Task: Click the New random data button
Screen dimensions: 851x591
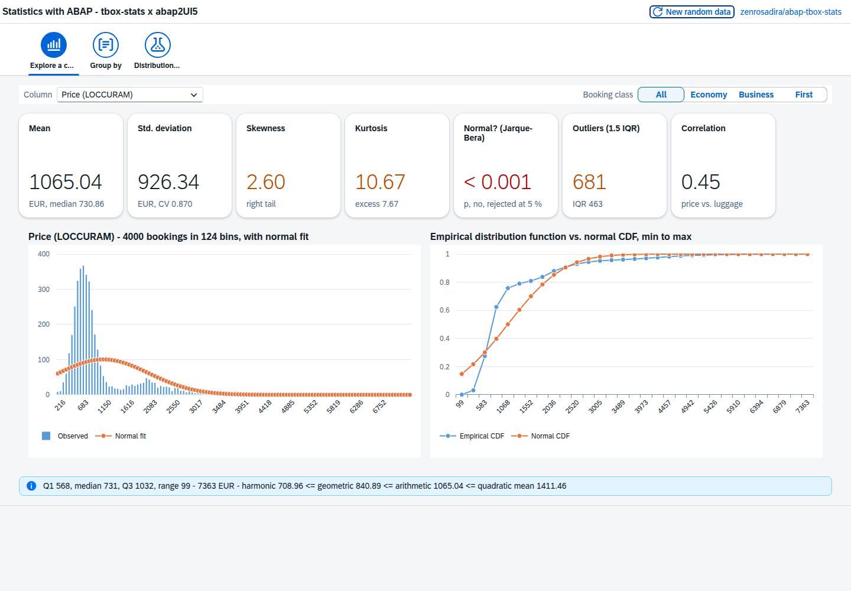Action: coord(692,12)
